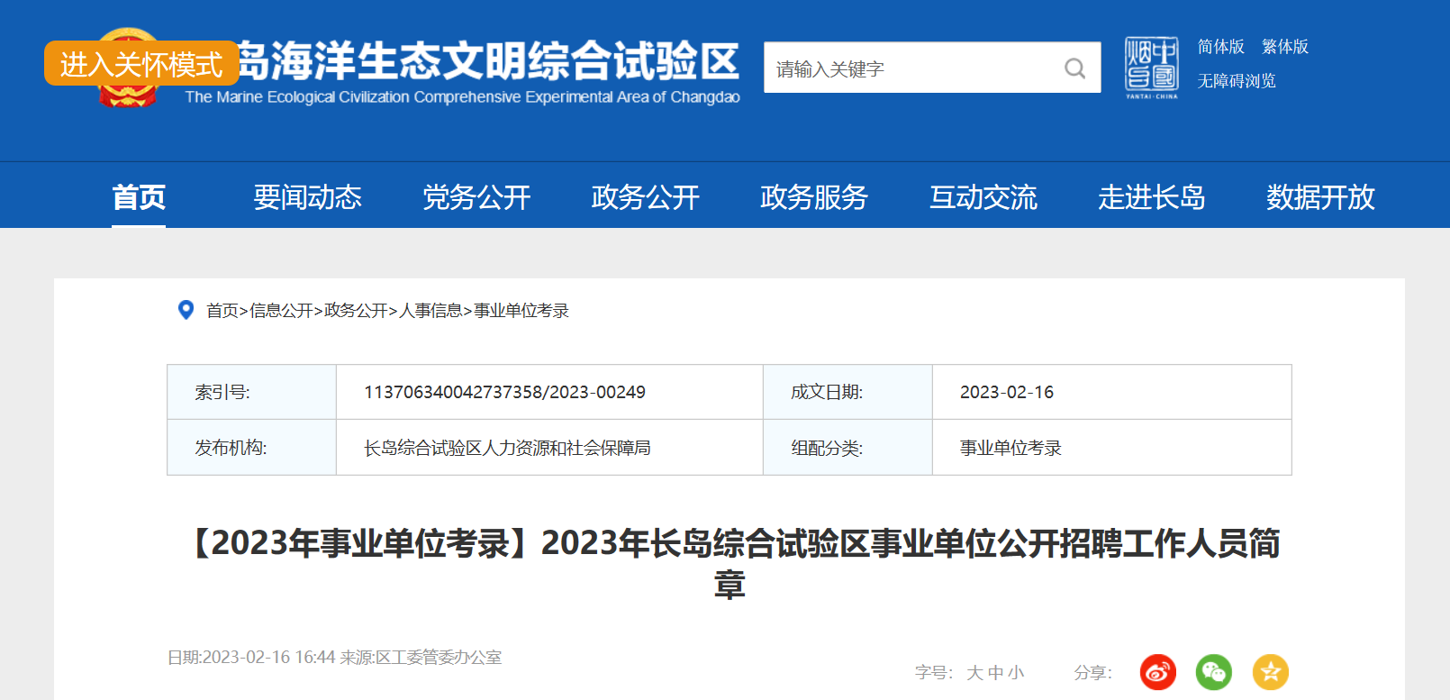Set font size to small 小
The height and width of the screenshot is (700, 1450).
[1016, 673]
